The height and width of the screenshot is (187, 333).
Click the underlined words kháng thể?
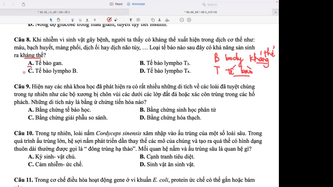33,55
